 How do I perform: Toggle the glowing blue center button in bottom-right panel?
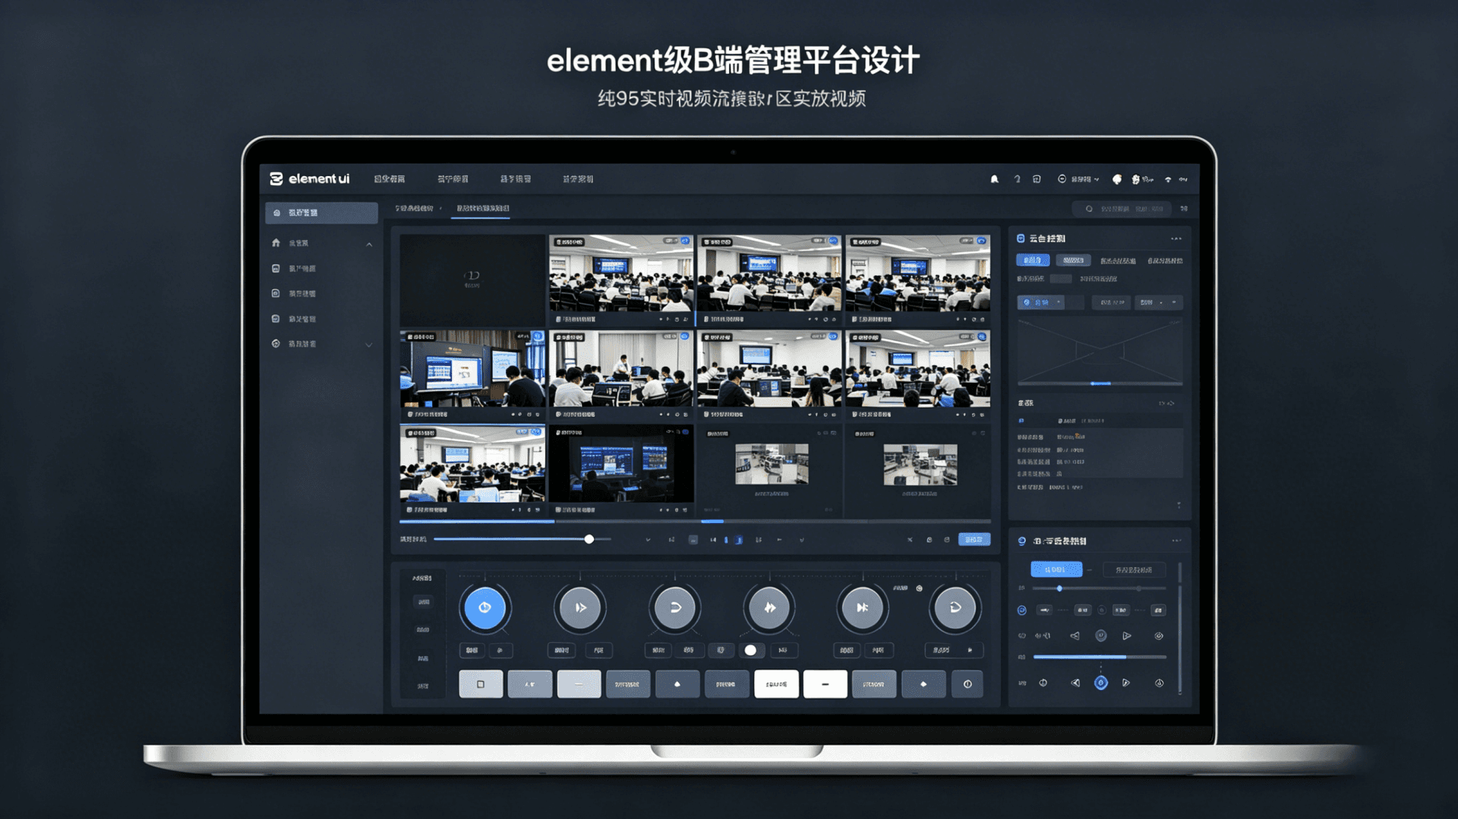click(1100, 683)
